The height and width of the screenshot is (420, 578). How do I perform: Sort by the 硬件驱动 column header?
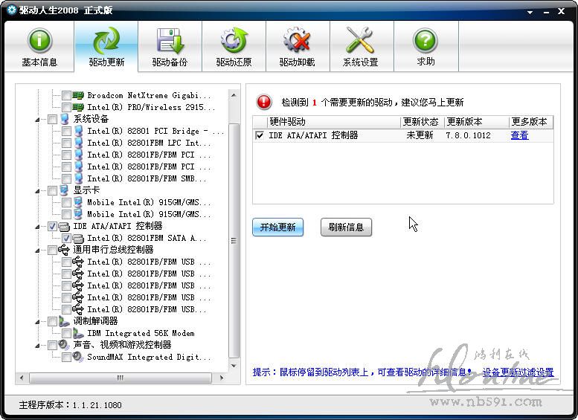[333, 122]
